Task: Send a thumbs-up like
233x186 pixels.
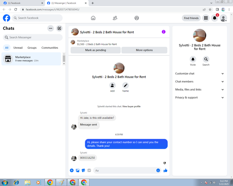Action: [x=165, y=171]
